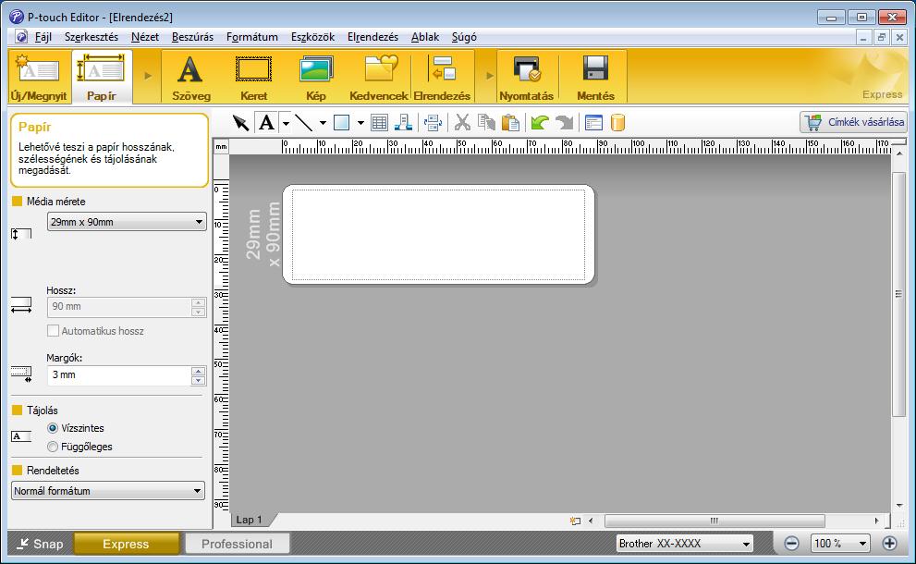Open the Nézet menu

pyautogui.click(x=145, y=37)
